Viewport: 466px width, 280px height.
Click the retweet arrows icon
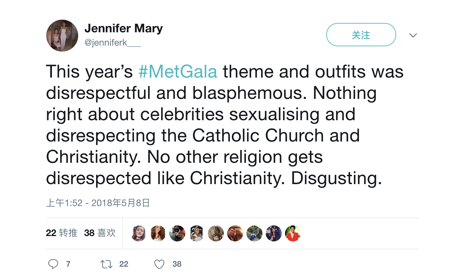[106, 264]
